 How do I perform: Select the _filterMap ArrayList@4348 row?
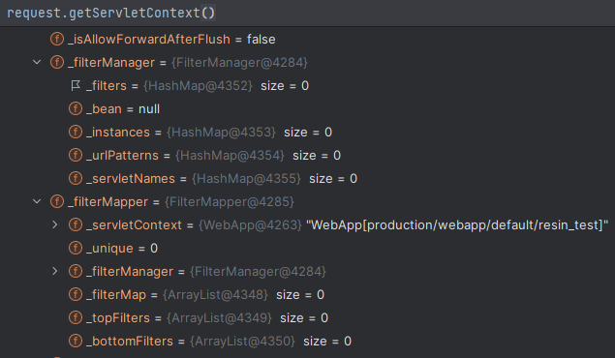(x=308, y=294)
